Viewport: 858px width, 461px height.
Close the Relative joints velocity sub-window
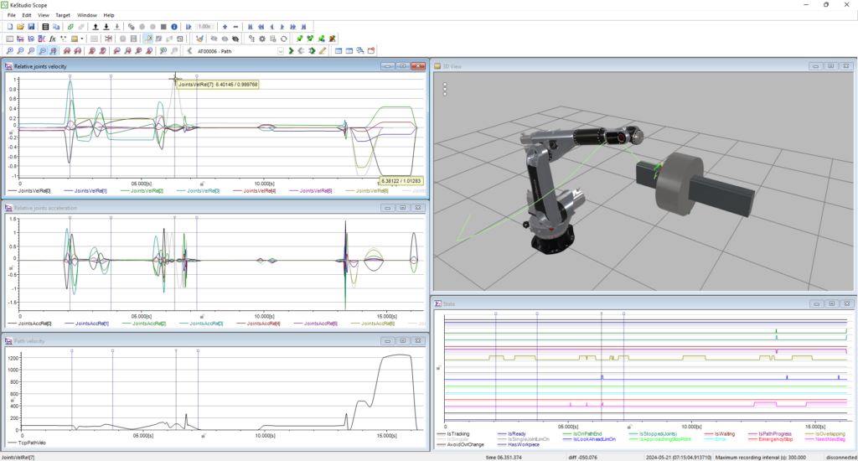point(418,66)
